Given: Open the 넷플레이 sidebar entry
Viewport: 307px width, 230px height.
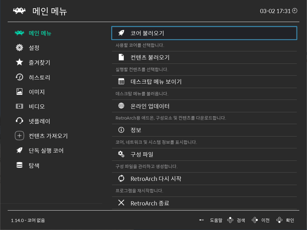Looking at the screenshot, I should click(39, 121).
